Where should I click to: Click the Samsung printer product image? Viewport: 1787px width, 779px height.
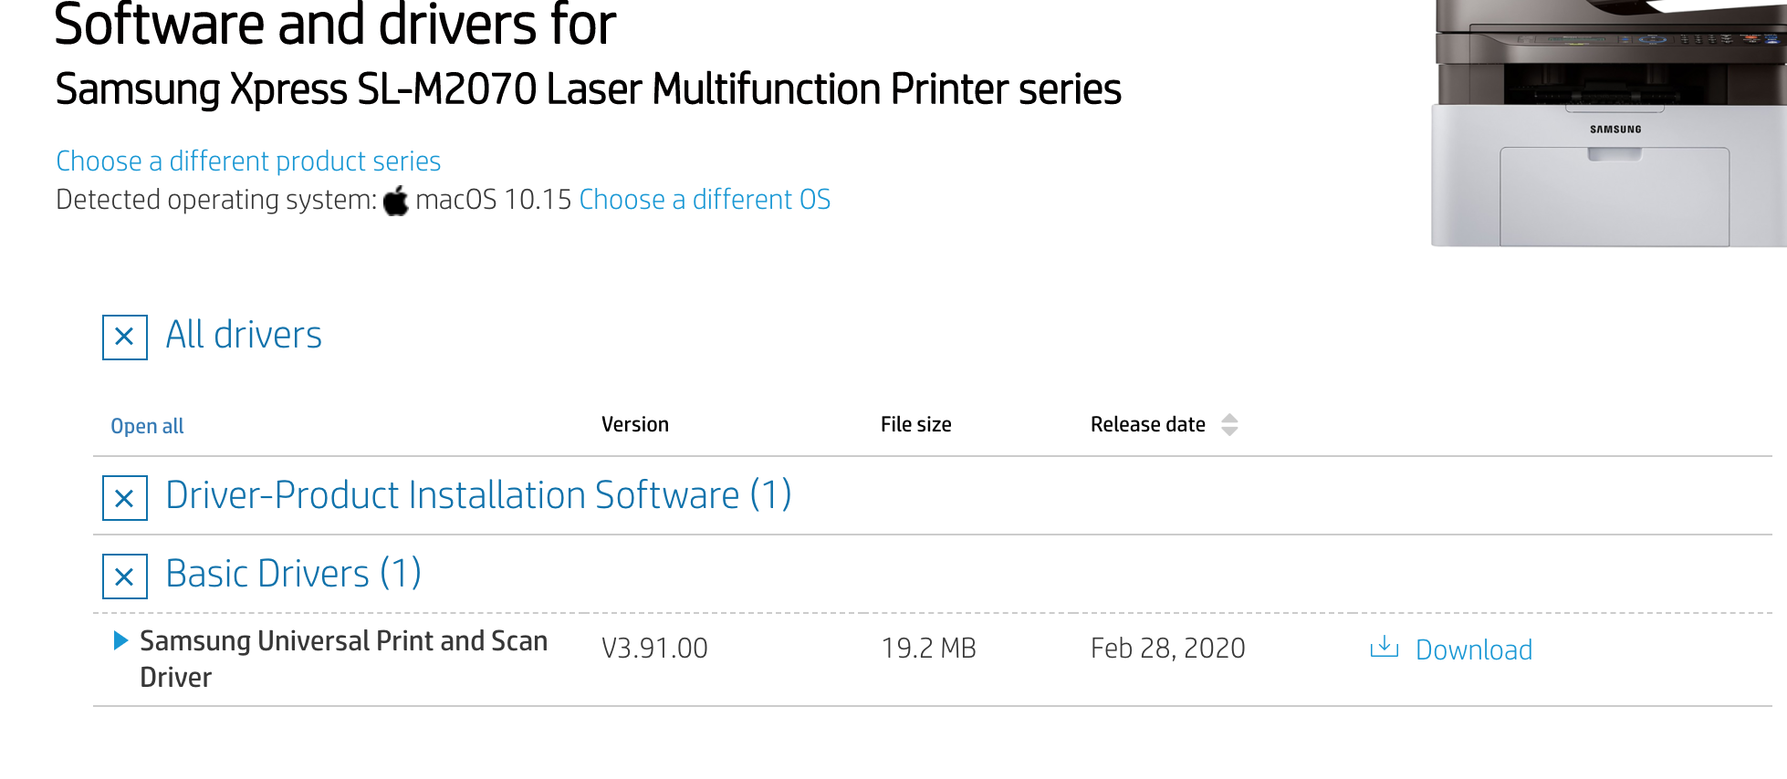point(1608,124)
